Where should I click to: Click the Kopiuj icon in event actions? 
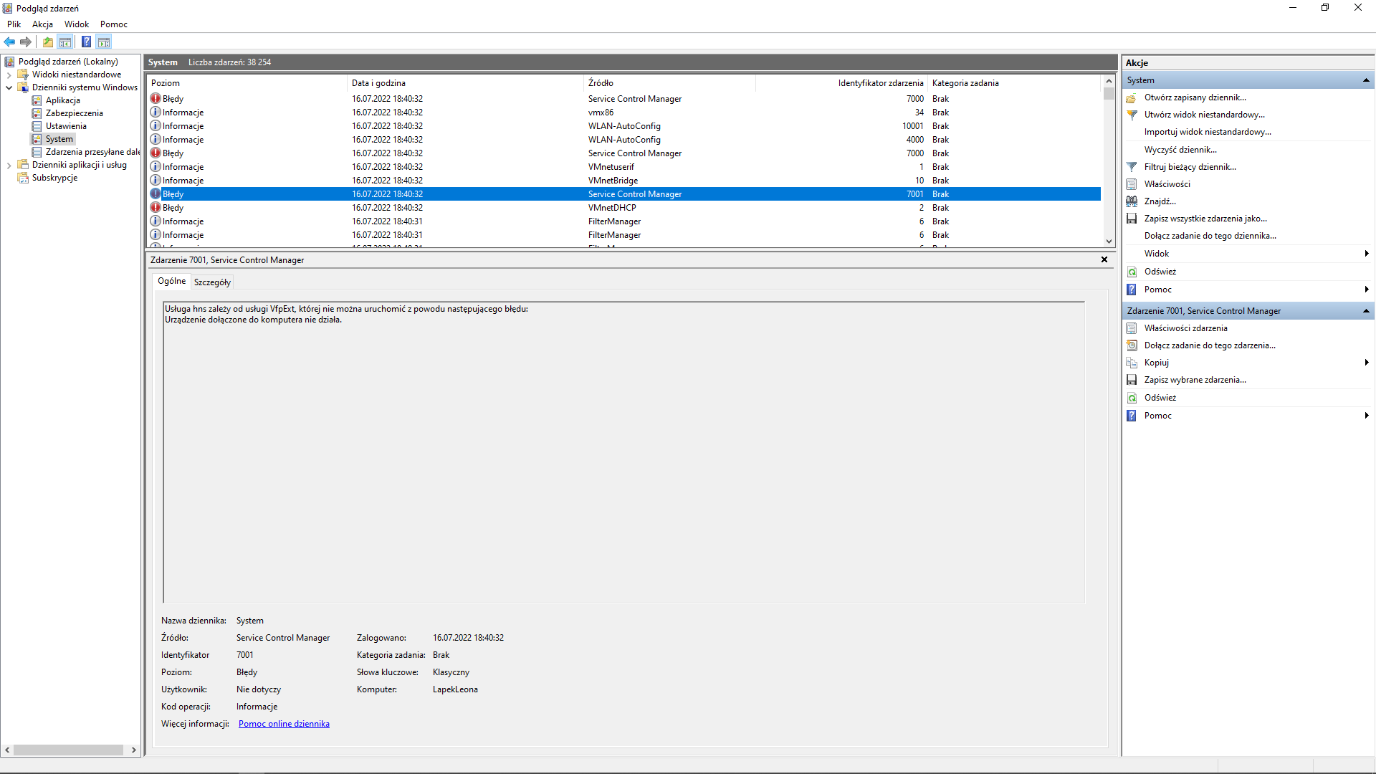[1132, 363]
